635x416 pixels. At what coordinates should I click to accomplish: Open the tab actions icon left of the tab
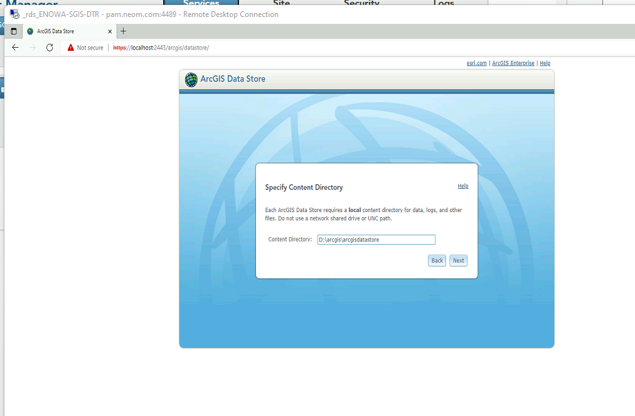pyautogui.click(x=14, y=31)
